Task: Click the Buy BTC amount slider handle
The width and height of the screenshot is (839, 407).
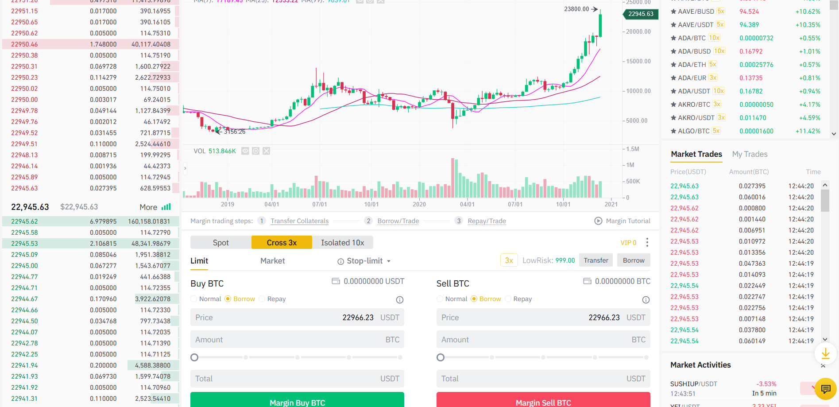Action: tap(194, 357)
